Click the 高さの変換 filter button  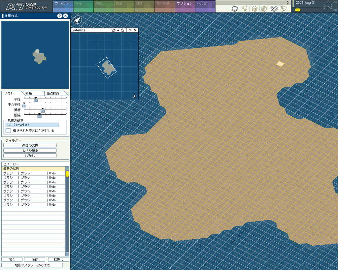click(30, 145)
